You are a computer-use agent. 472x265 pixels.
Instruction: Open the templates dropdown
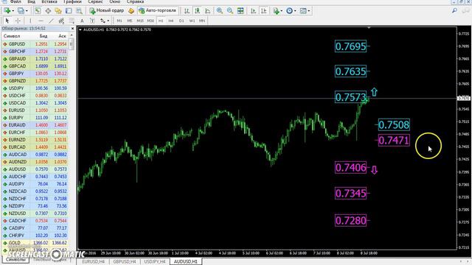point(305,11)
